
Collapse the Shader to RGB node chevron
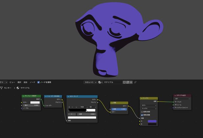[x=46, y=96]
